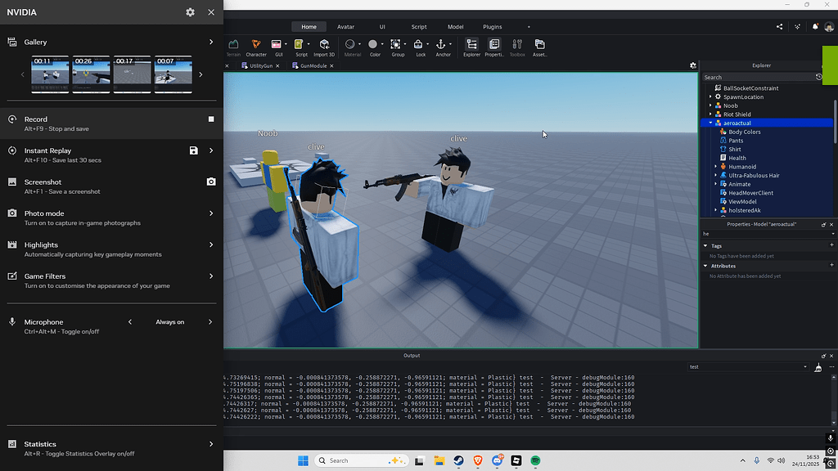Collapse the aeroactual model in Explorer
Viewport: 838px width, 471px height.
[x=709, y=123]
